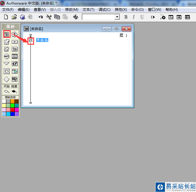Screen dimensions: 196x192
Task: Select the Framework icon in the palette
Action: (7, 71)
